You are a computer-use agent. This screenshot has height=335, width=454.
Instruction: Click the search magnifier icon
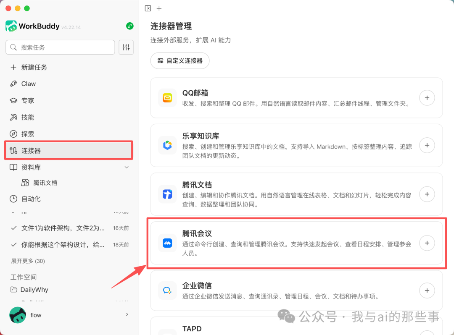click(x=13, y=47)
